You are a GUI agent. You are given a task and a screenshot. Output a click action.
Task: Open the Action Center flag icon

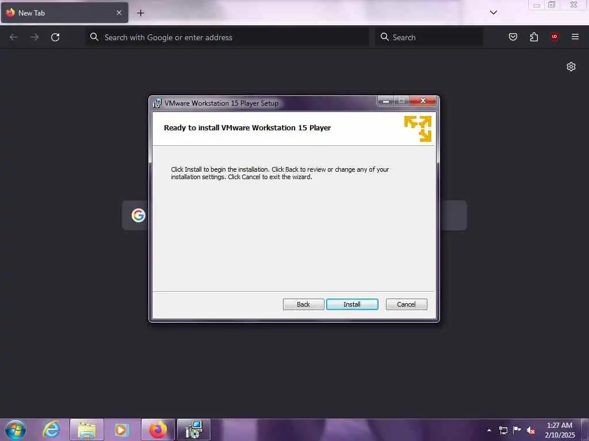click(x=517, y=430)
